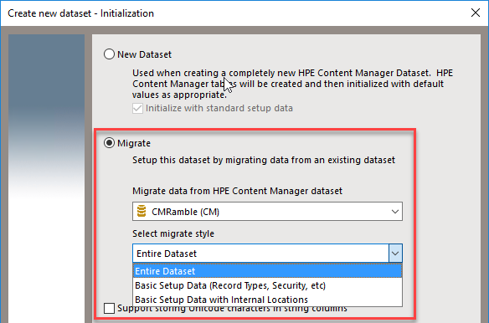Choose the Migrate radio button
This screenshot has width=489, height=323.
click(x=109, y=143)
